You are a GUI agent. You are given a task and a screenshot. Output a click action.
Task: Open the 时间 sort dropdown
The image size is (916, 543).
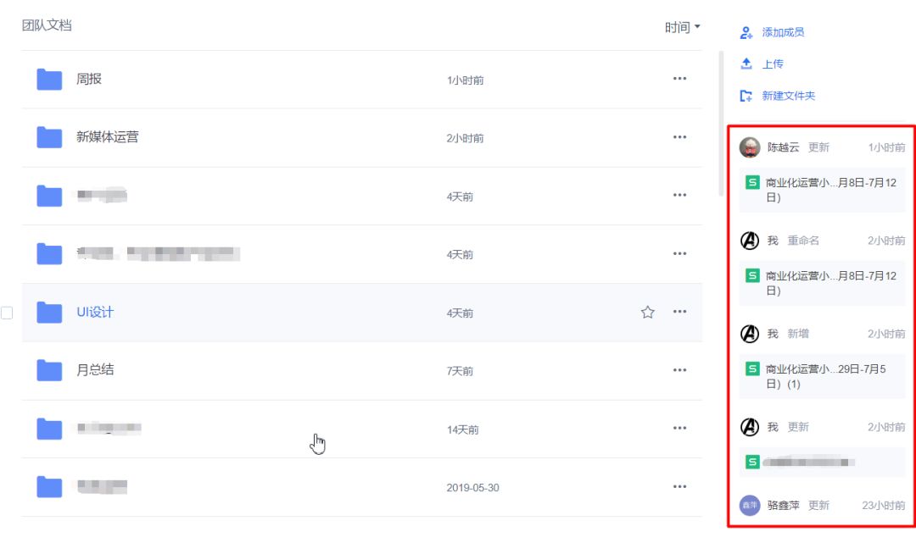(x=682, y=26)
